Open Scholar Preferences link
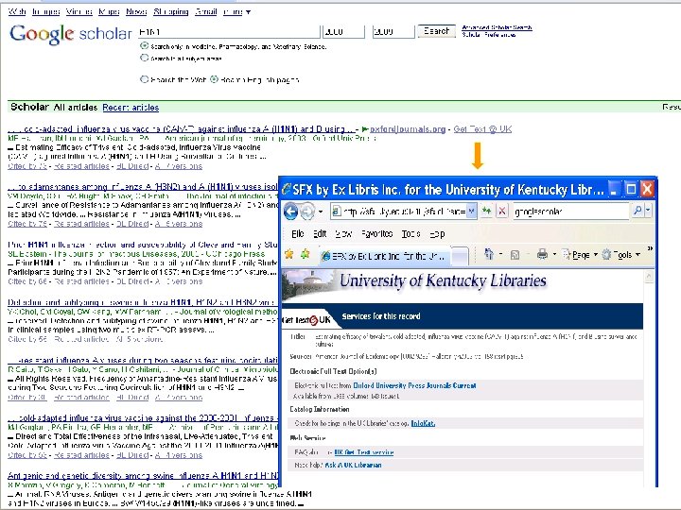681x510 pixels. (x=489, y=35)
